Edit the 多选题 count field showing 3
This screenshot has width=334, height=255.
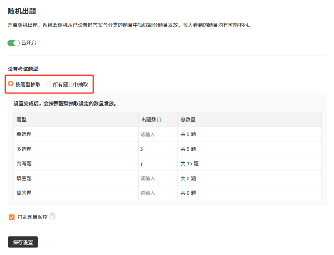(158, 149)
